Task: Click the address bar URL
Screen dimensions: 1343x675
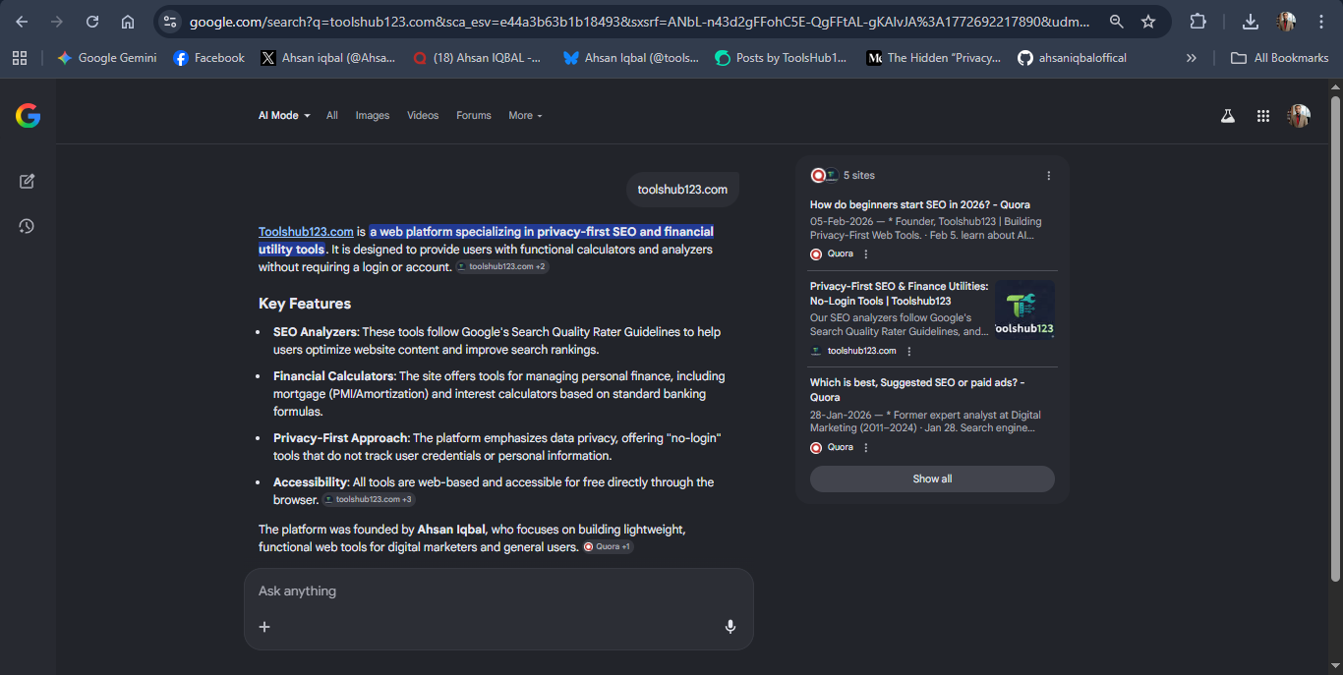Action: (x=639, y=22)
